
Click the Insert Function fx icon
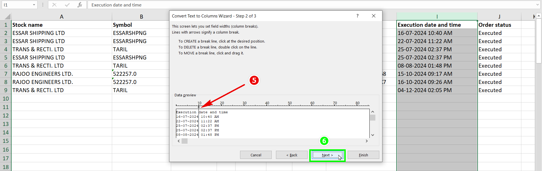pyautogui.click(x=80, y=5)
